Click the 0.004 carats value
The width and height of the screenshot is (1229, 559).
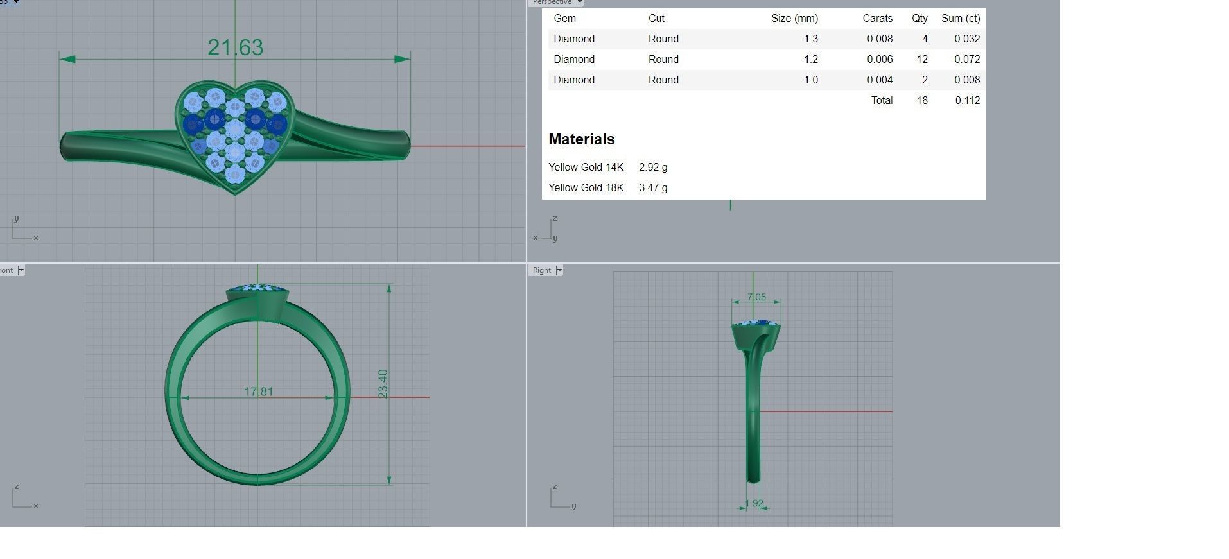point(880,80)
